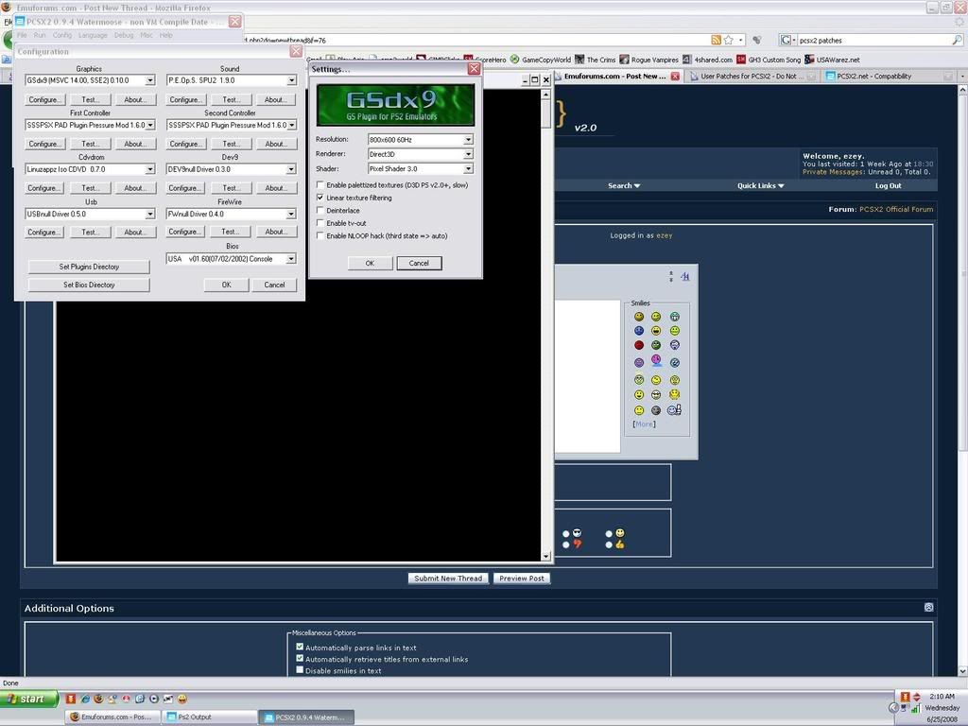968x726 pixels.
Task: Click the RSS feed icon in address bar
Action: point(716,40)
